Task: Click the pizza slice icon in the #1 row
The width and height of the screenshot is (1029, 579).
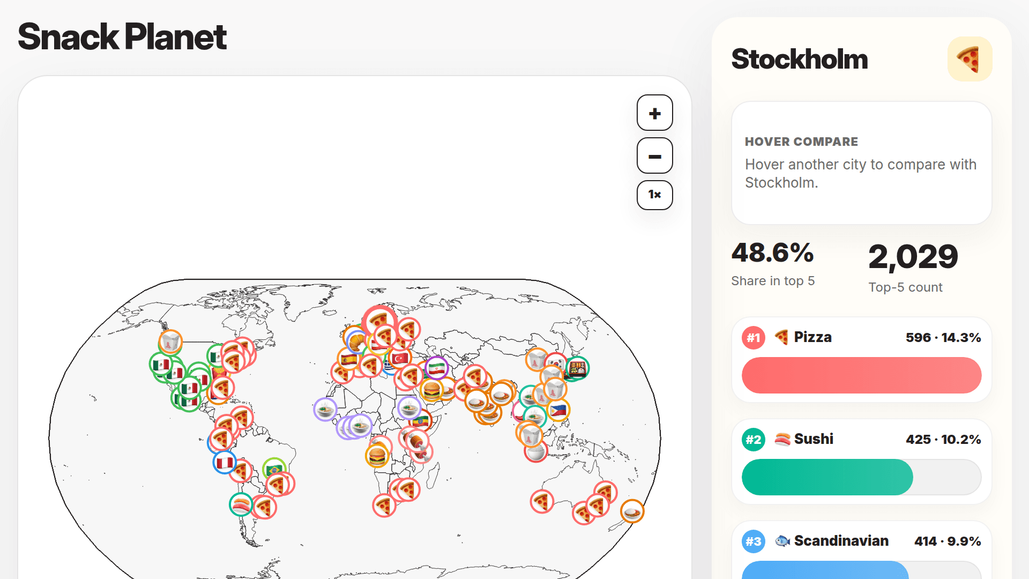Action: click(782, 337)
